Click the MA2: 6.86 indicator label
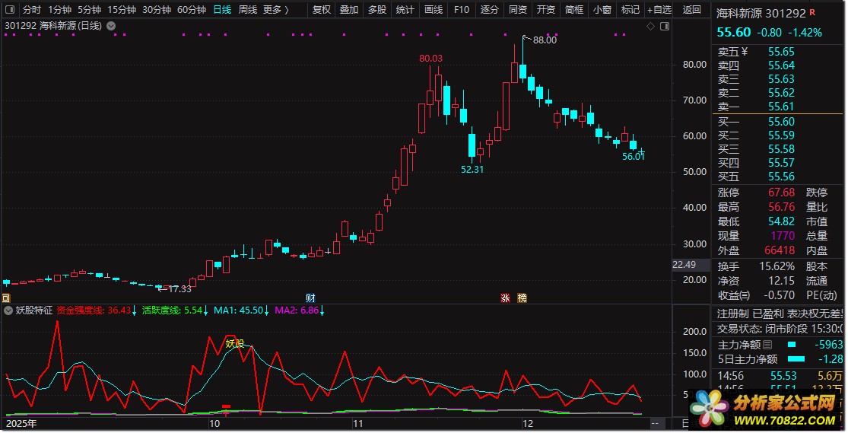848x433 pixels. (297, 310)
